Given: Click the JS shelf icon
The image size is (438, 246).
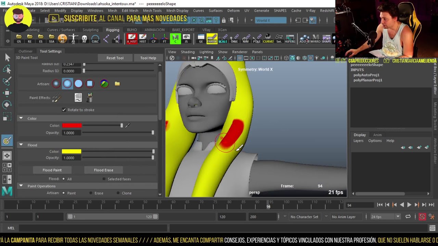Looking at the screenshot, I should click(x=186, y=39).
